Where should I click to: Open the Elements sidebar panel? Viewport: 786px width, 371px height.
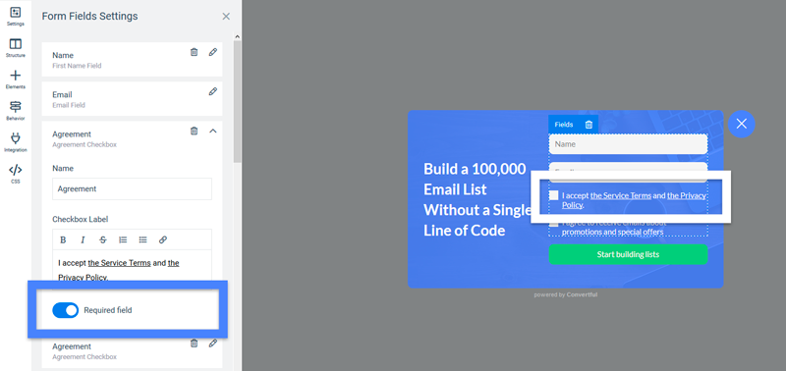[16, 79]
